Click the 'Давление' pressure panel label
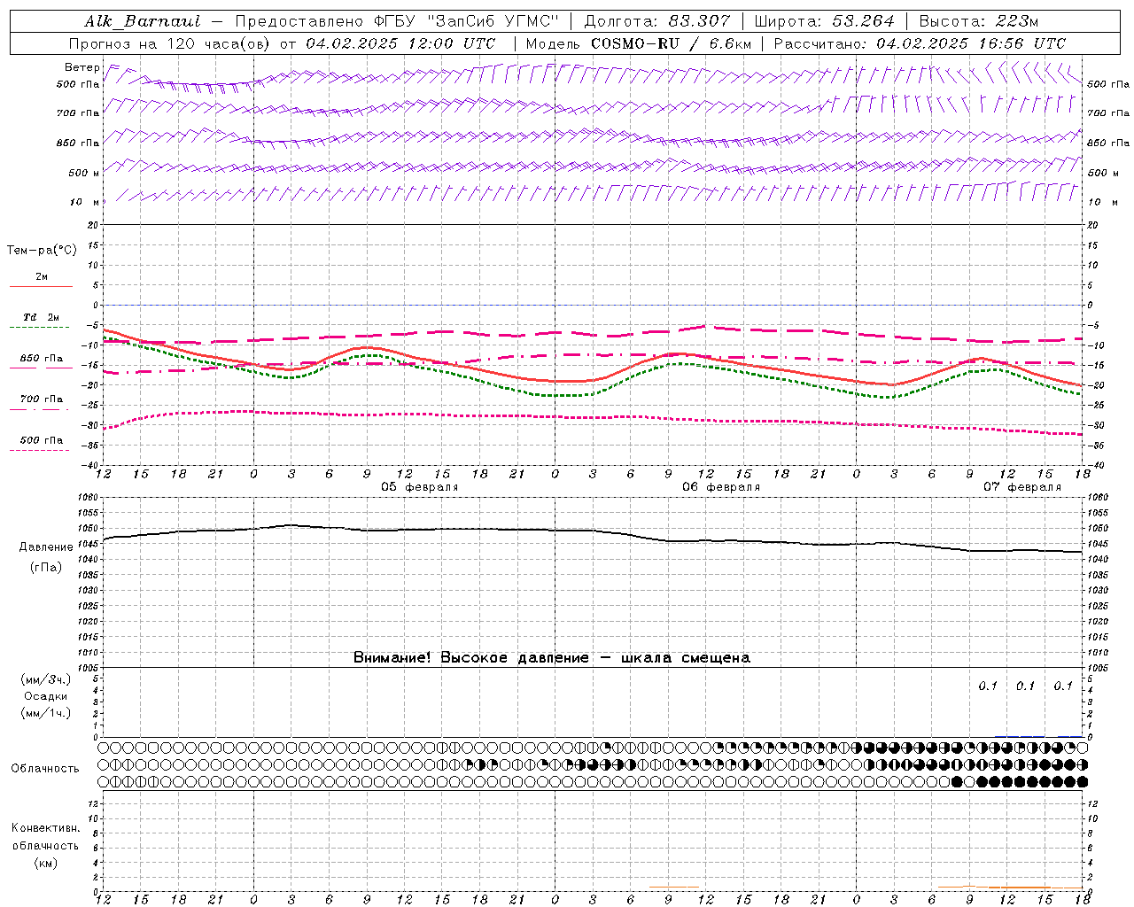This screenshot has width=1134, height=907. (x=46, y=547)
